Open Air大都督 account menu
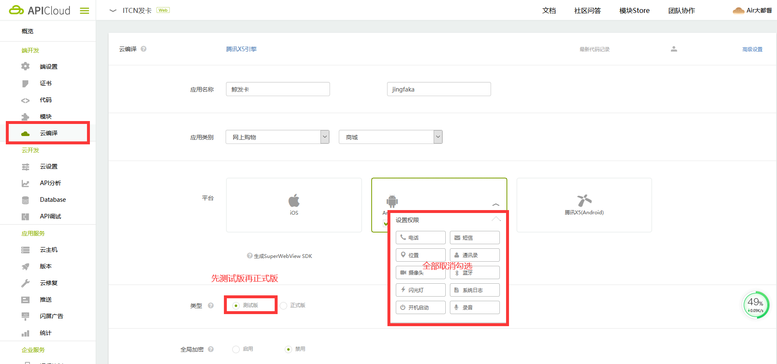777x364 pixels. point(752,10)
